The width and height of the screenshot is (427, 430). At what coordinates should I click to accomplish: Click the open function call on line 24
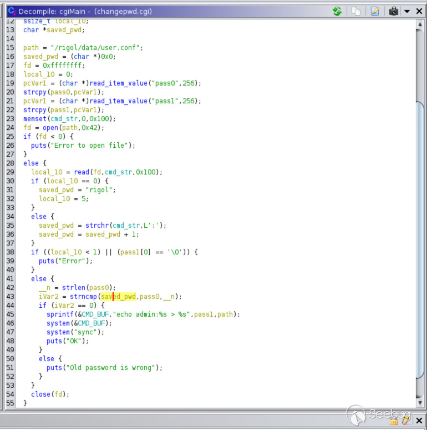pyautogui.click(x=50, y=128)
